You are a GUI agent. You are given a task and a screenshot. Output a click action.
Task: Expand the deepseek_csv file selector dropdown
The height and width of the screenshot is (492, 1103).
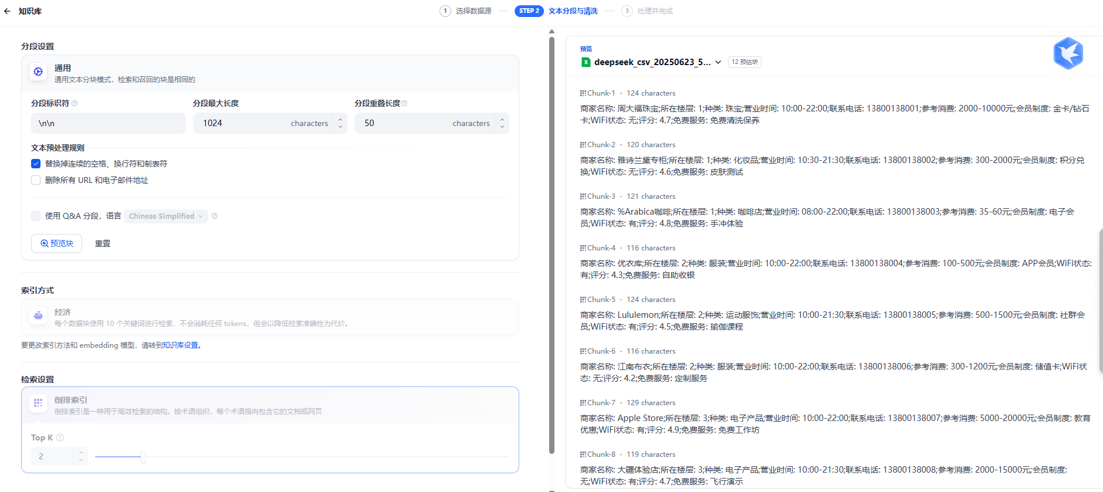[x=718, y=62]
